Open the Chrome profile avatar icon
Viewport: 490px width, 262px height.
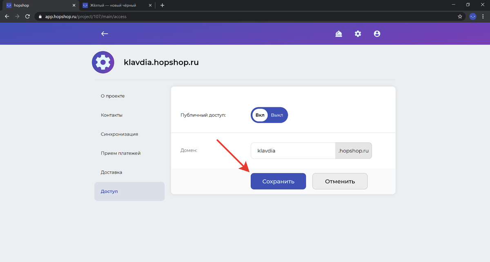tap(473, 17)
